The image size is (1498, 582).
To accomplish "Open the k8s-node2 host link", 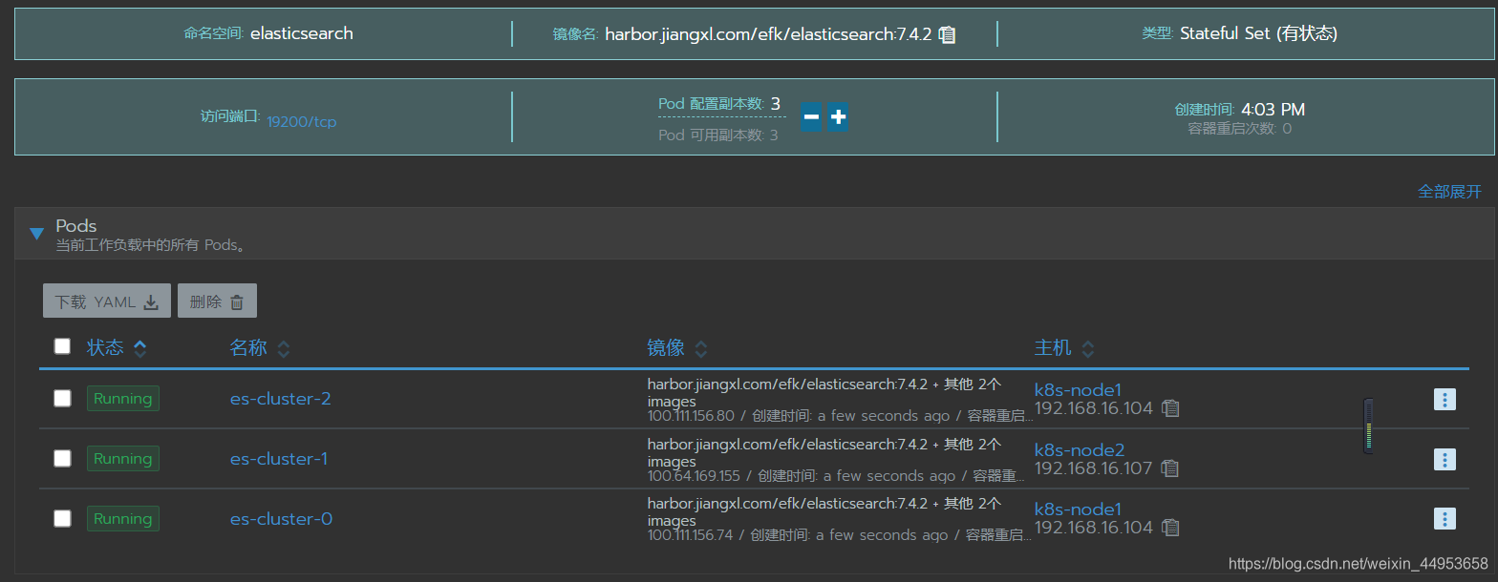I will pyautogui.click(x=1080, y=449).
